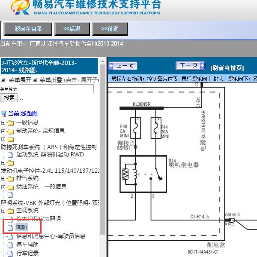Expand the 燃油系统 - 一般信息 plus sign
The width and height of the screenshot is (257, 257).
point(3,187)
